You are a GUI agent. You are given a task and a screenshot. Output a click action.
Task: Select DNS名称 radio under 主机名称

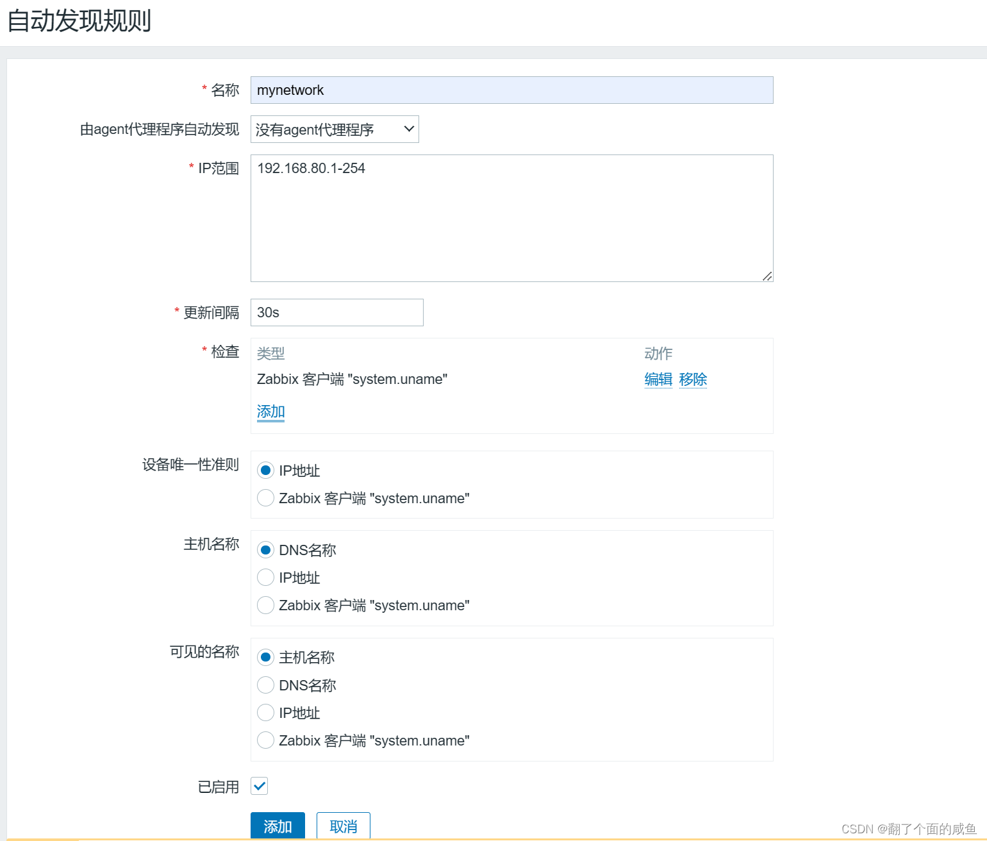pyautogui.click(x=265, y=550)
